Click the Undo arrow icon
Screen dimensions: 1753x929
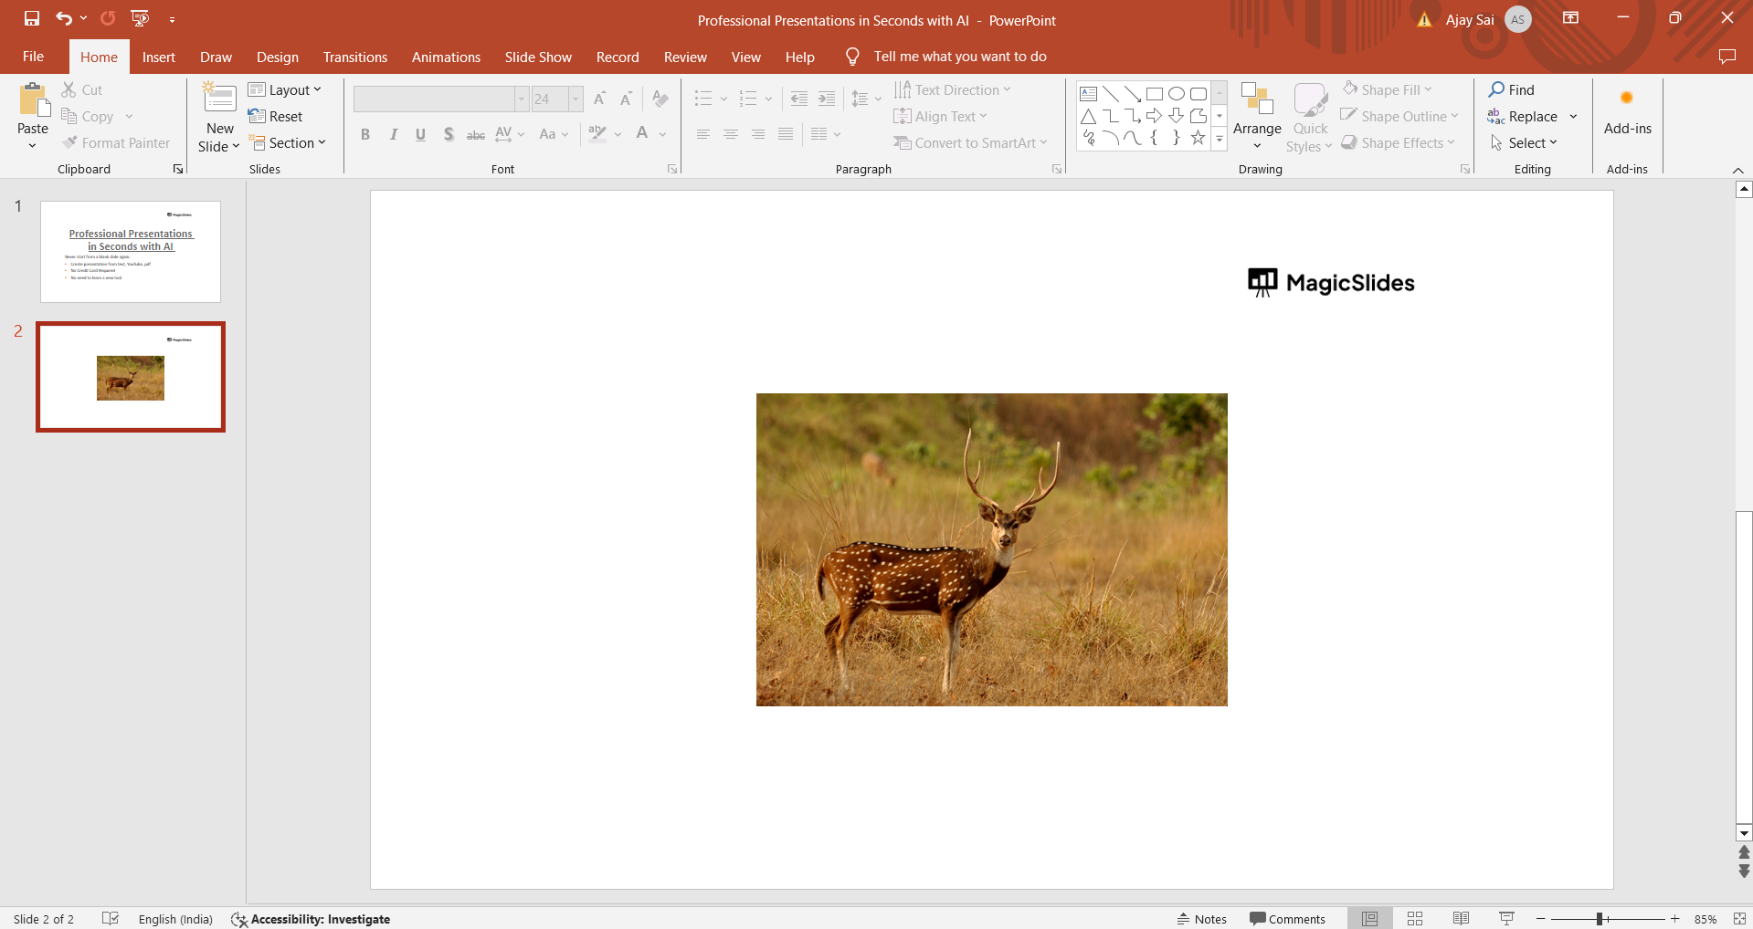pos(63,18)
